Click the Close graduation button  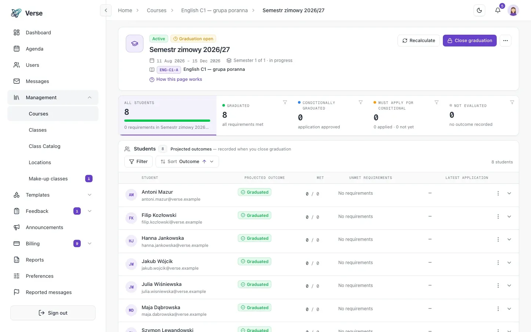pos(470,41)
